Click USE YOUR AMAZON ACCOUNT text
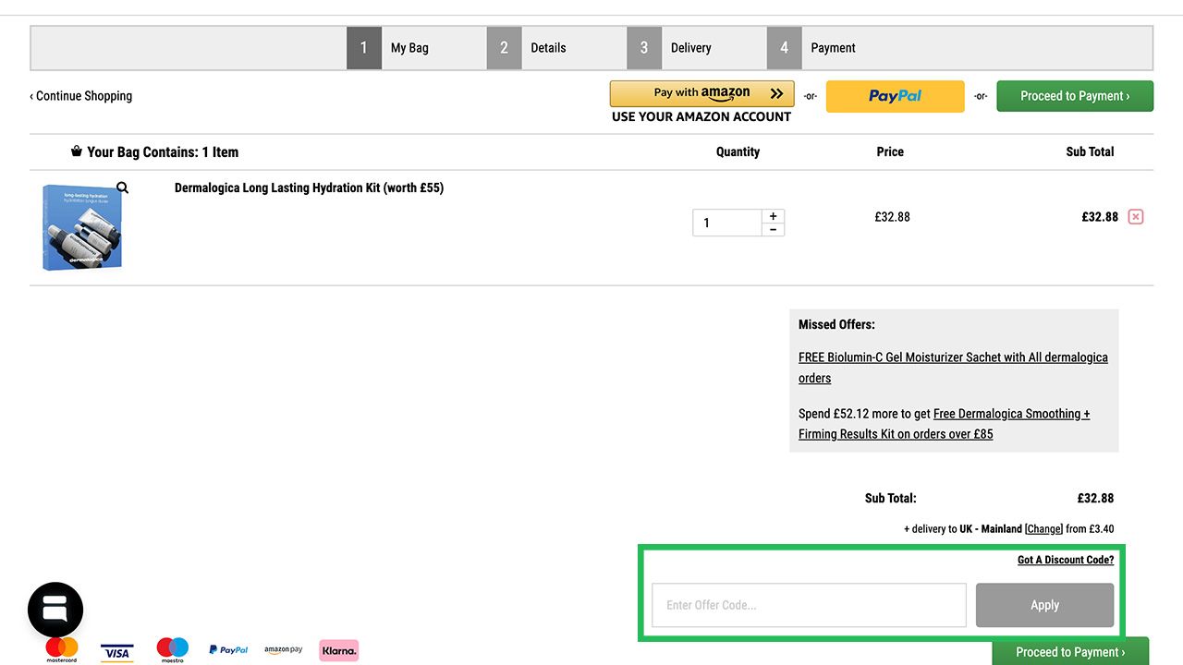Screen dimensions: 1183x665 pos(701,117)
